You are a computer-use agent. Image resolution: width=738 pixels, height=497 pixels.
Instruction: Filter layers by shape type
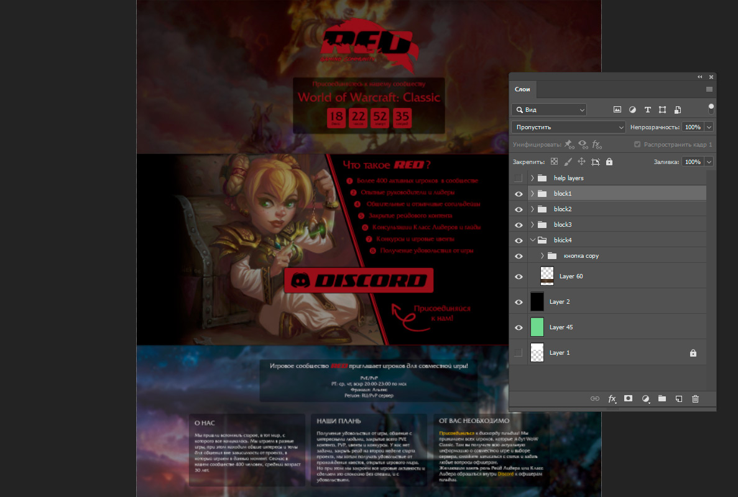[662, 109]
